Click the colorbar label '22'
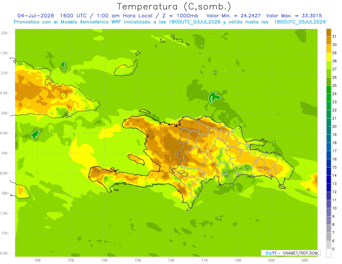This screenshot has height=264, width=342. tap(335, 110)
